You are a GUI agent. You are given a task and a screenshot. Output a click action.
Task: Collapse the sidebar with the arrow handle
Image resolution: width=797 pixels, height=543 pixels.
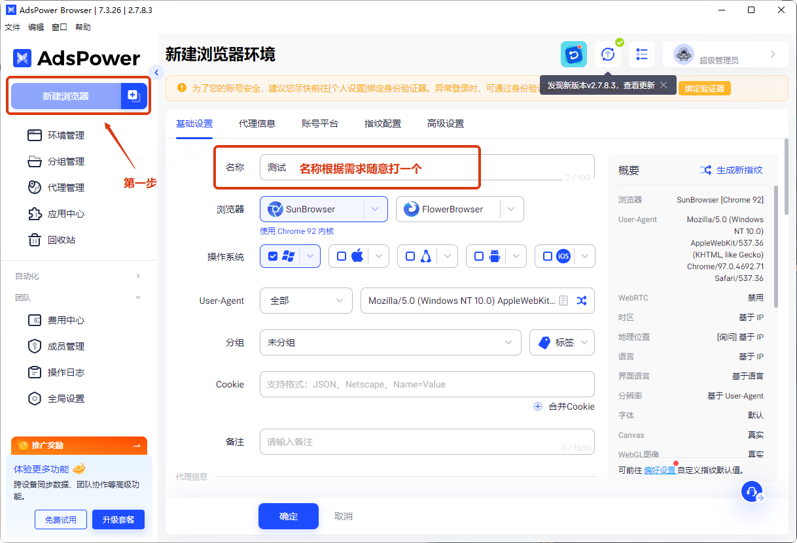[x=156, y=72]
